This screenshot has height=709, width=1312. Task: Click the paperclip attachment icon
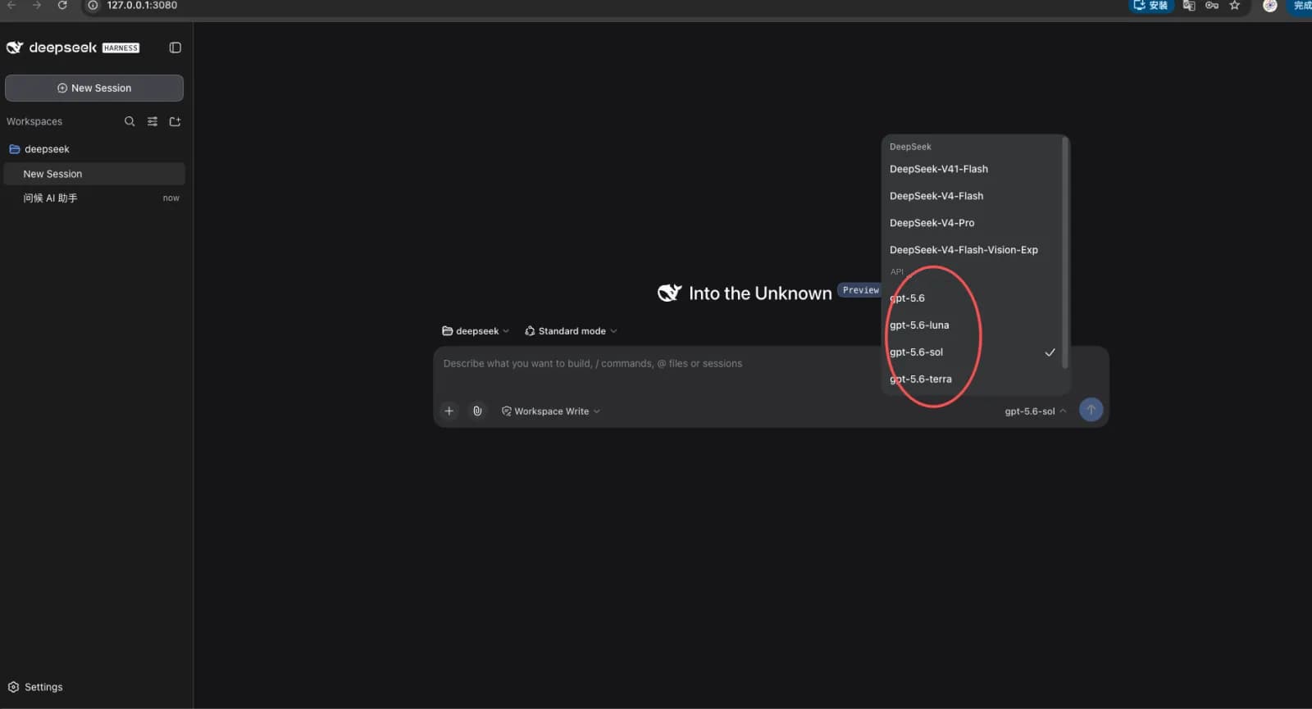477,411
